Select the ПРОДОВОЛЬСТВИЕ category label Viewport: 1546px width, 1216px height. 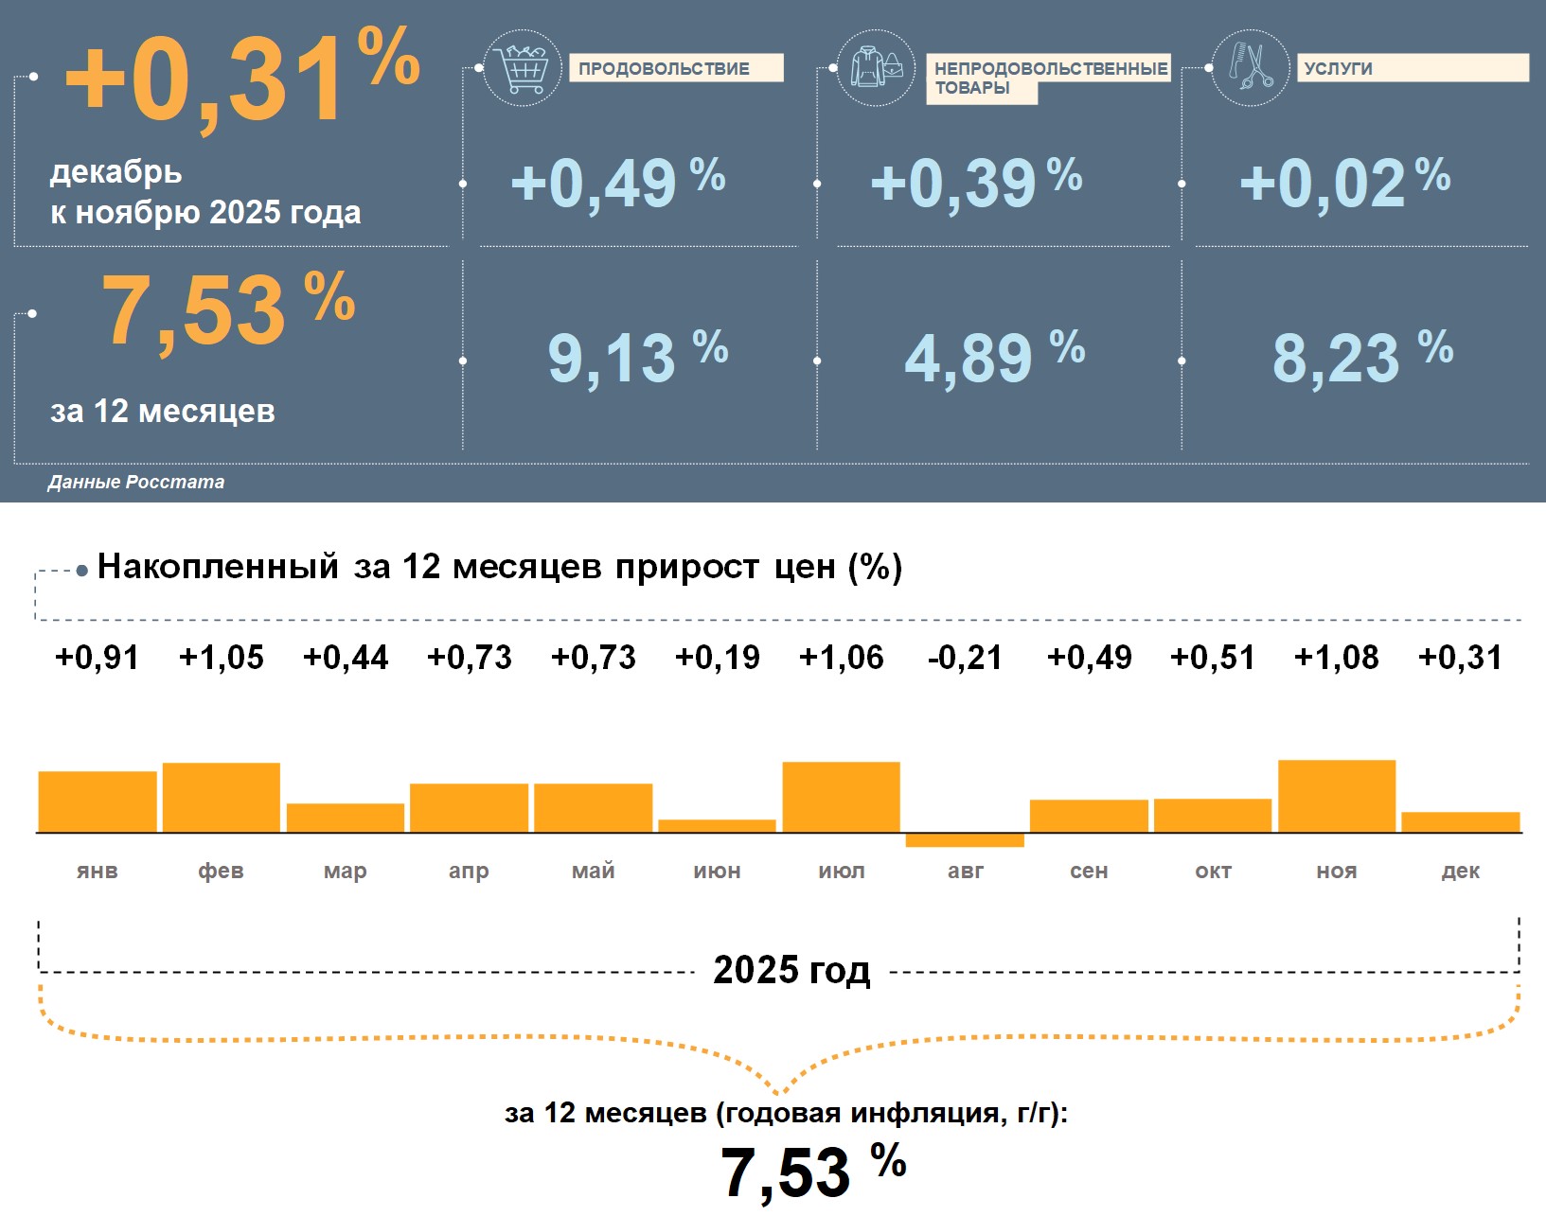[x=675, y=68]
